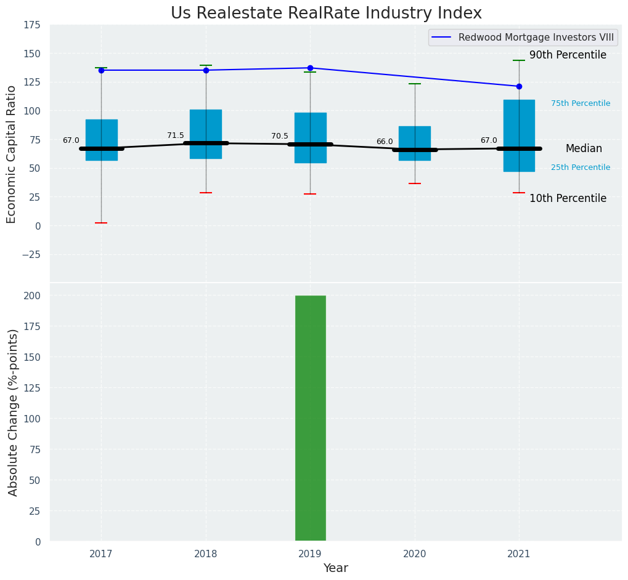
Task: Click the '25th Percentile' annotation
Action: (x=581, y=167)
